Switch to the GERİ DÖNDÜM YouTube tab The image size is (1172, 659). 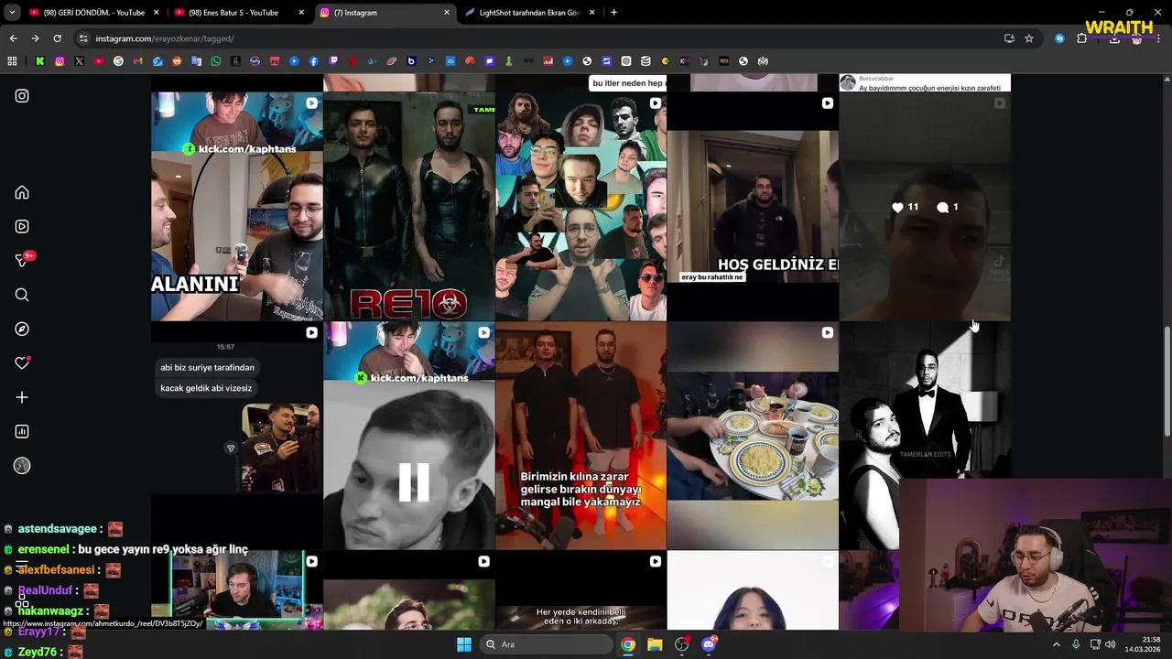click(x=93, y=13)
